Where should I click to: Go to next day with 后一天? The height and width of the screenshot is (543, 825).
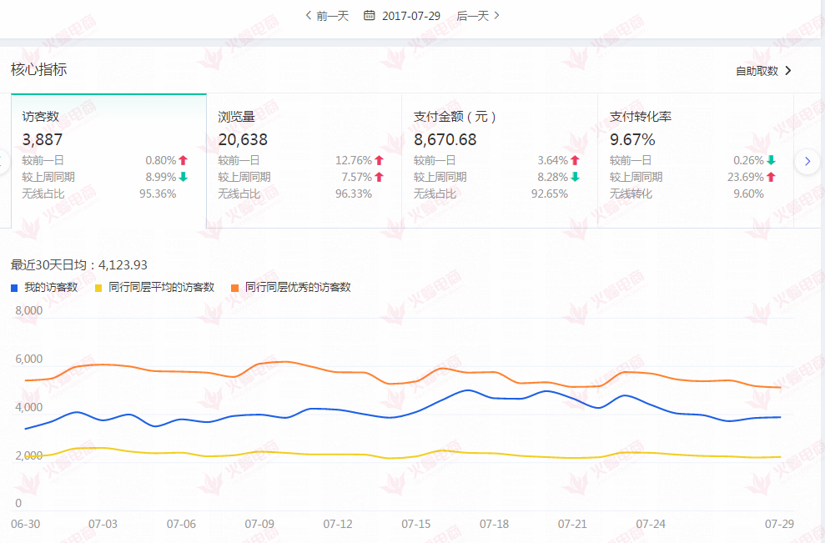click(x=478, y=16)
